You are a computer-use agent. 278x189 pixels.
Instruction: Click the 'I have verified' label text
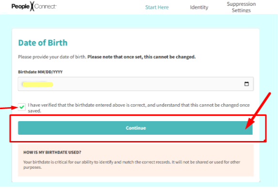coord(139,108)
